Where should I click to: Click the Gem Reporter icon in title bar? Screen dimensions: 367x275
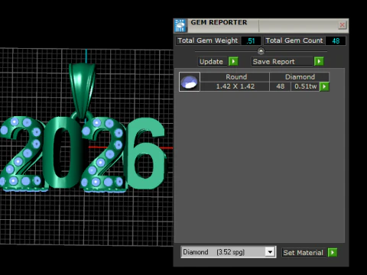point(180,25)
